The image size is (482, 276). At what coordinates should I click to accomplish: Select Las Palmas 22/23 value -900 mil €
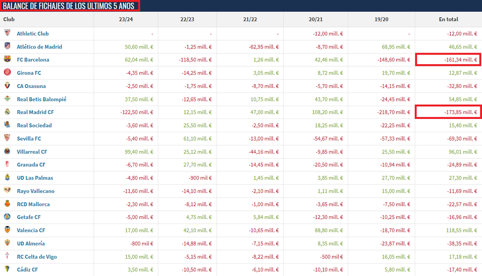200,178
